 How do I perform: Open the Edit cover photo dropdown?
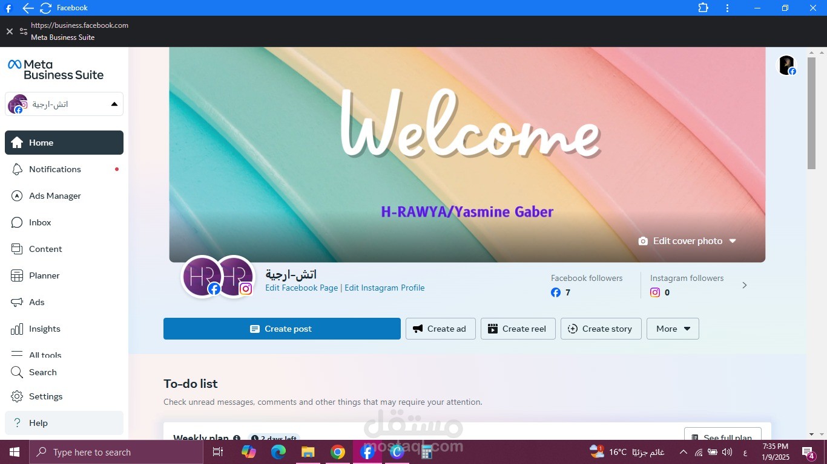(x=687, y=241)
